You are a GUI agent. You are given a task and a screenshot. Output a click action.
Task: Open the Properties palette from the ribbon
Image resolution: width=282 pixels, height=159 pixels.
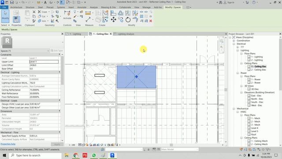tap(16, 19)
